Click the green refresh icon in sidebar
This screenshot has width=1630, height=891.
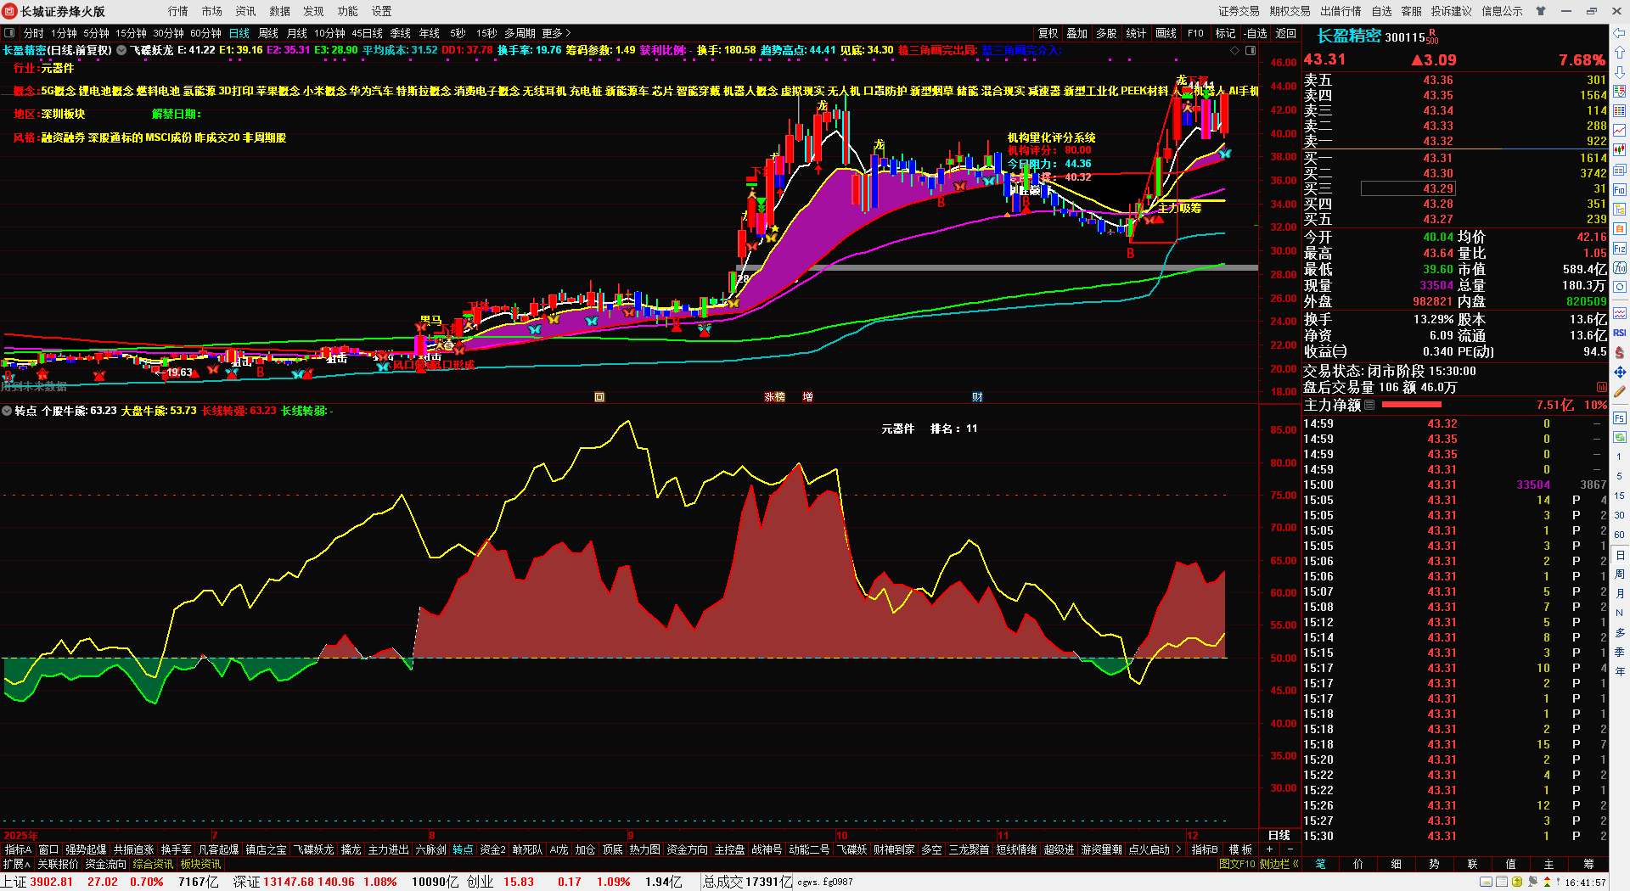(1620, 438)
